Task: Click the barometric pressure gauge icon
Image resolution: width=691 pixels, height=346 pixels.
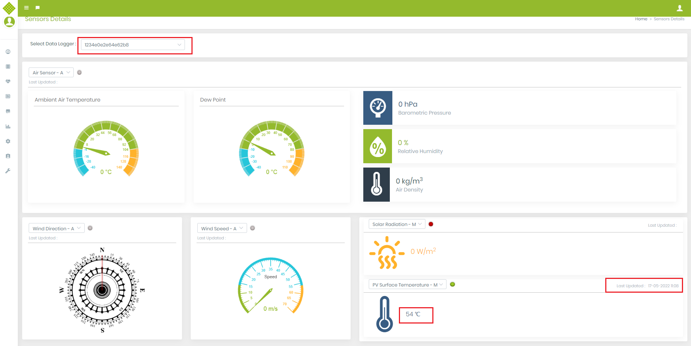Action: pyautogui.click(x=377, y=108)
